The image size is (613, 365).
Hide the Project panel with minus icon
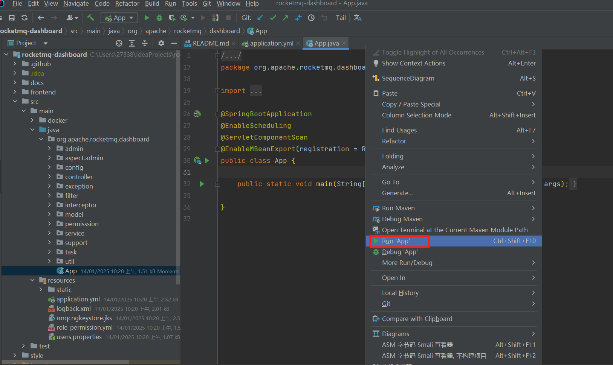174,43
